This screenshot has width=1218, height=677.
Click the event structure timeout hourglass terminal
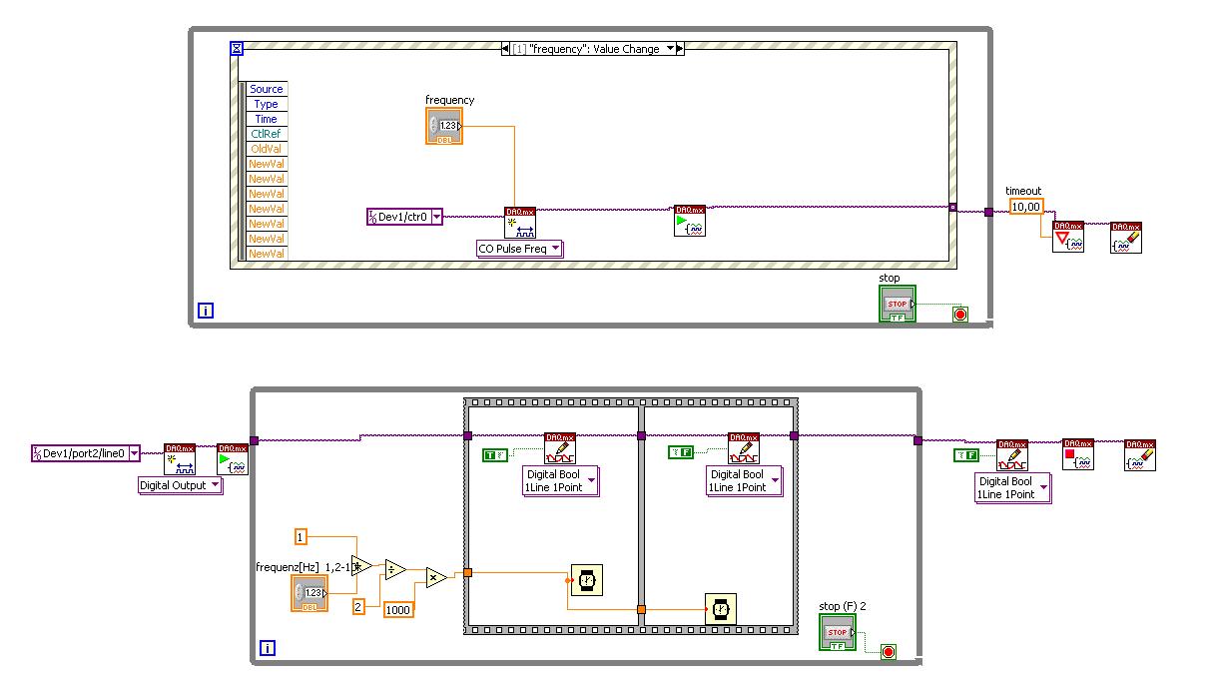[x=237, y=48]
